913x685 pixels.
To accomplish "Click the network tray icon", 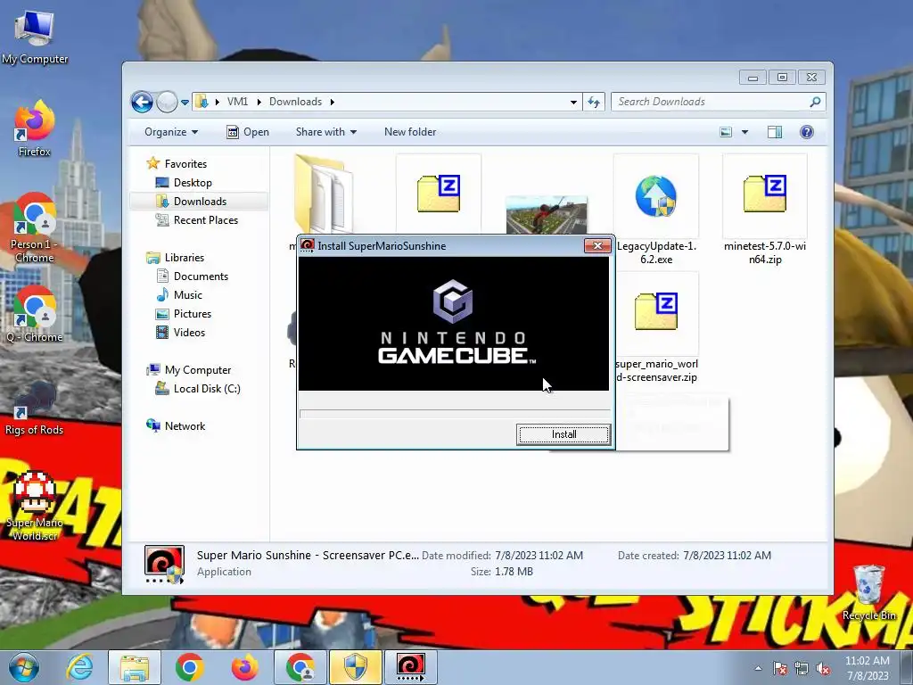I will pos(802,668).
